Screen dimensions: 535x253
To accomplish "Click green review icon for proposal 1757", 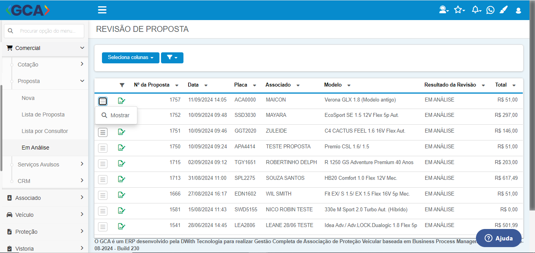I will click(x=122, y=101).
